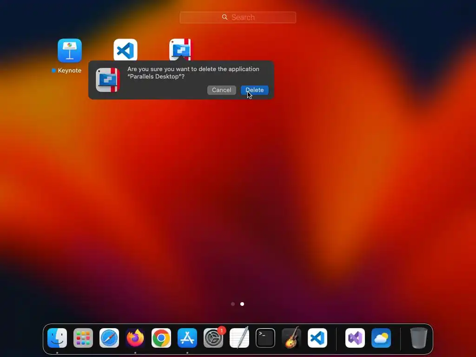Launch Firefox from the Dock
The width and height of the screenshot is (476, 357).
[135, 338]
